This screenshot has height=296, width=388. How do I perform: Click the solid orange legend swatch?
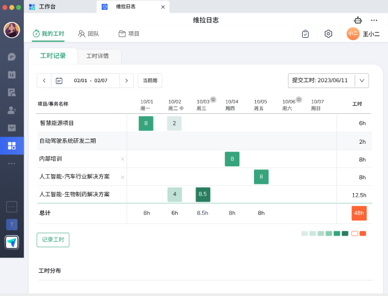click(363, 233)
